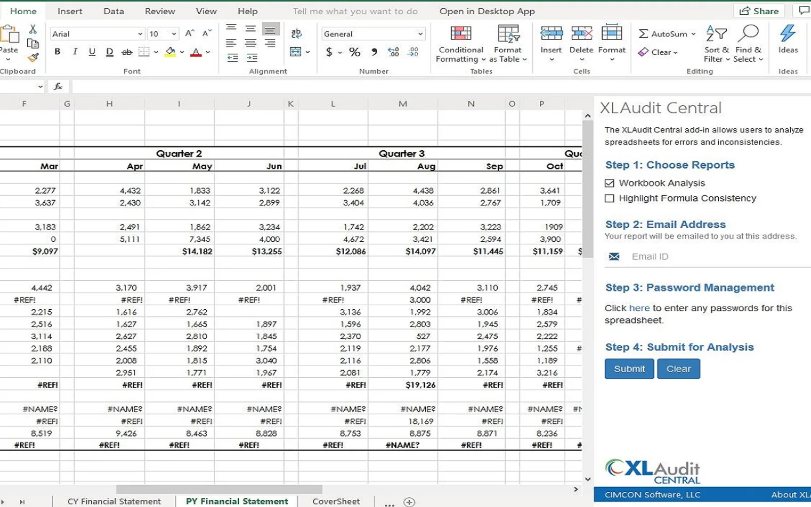This screenshot has width=811, height=507.
Task: Expand the AutoSum dropdown arrow
Action: point(693,34)
